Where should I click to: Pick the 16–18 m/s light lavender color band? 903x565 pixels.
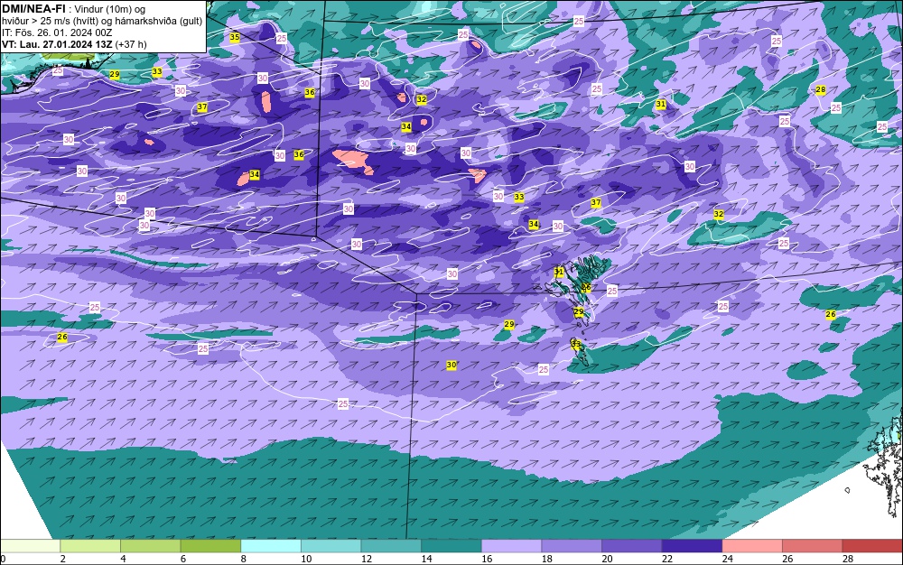[511, 545]
